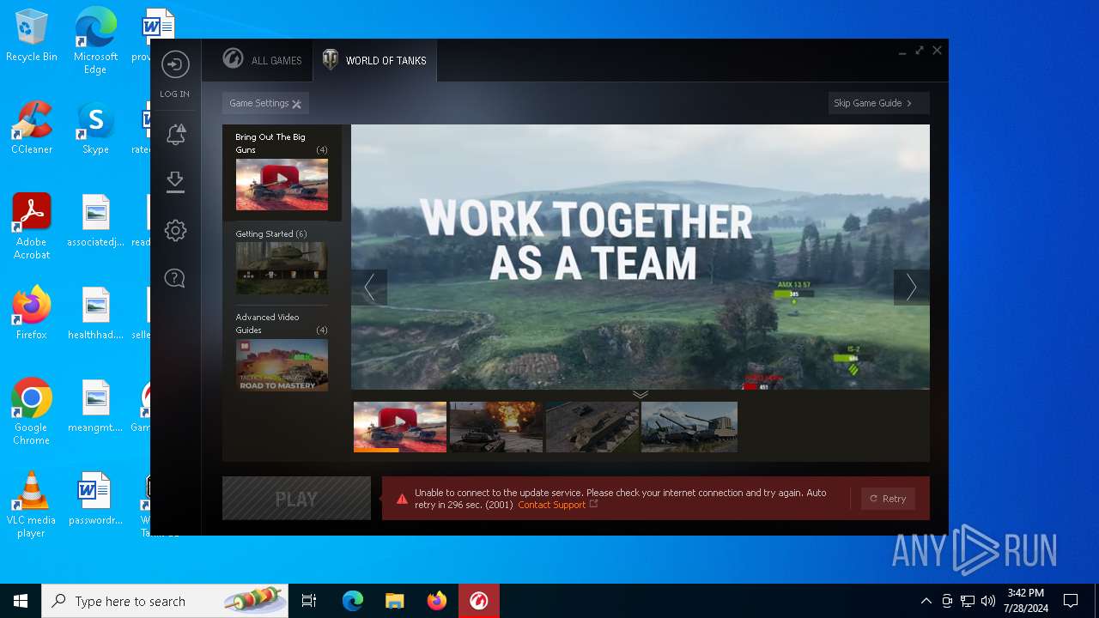Image resolution: width=1099 pixels, height=618 pixels.
Task: Toggle fullscreen of the Game Center window
Action: (920, 51)
